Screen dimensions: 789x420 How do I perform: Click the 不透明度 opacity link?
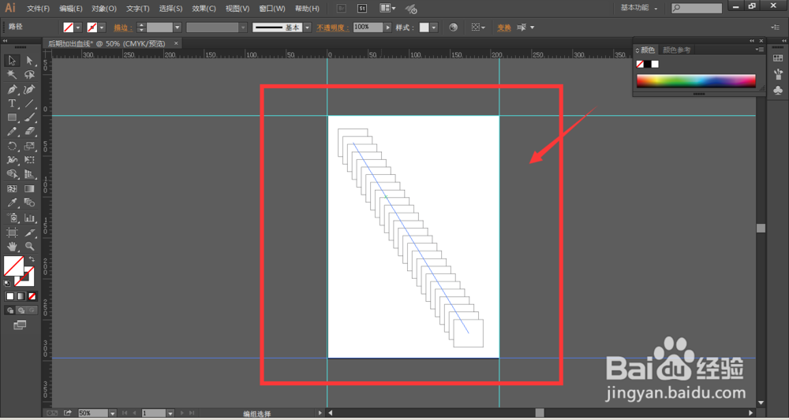[x=333, y=28]
